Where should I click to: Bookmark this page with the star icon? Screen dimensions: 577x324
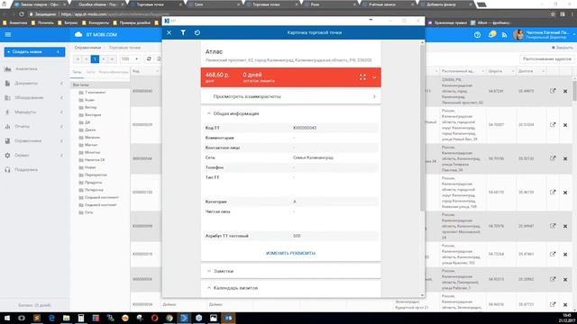(x=553, y=14)
